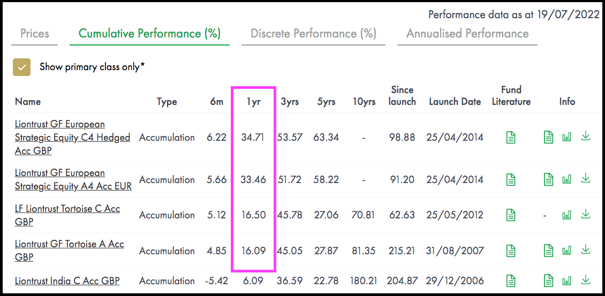View chart icon for LF Liontrust Tortoise C Acc
The image size is (605, 296).
tap(567, 215)
